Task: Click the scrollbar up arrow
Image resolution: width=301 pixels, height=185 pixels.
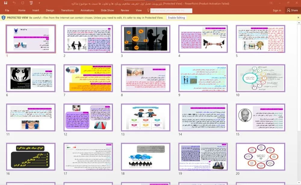Action: click(x=299, y=23)
